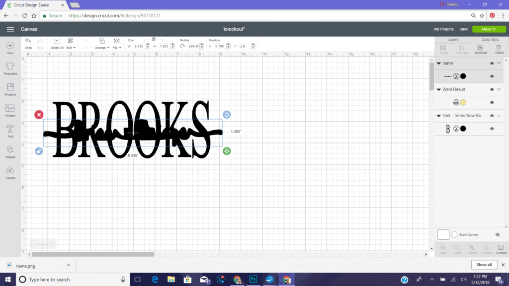Click the green Make It button

tap(489, 29)
